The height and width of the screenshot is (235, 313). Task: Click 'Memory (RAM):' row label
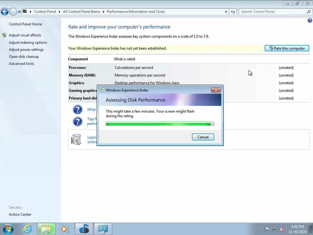[x=82, y=75]
